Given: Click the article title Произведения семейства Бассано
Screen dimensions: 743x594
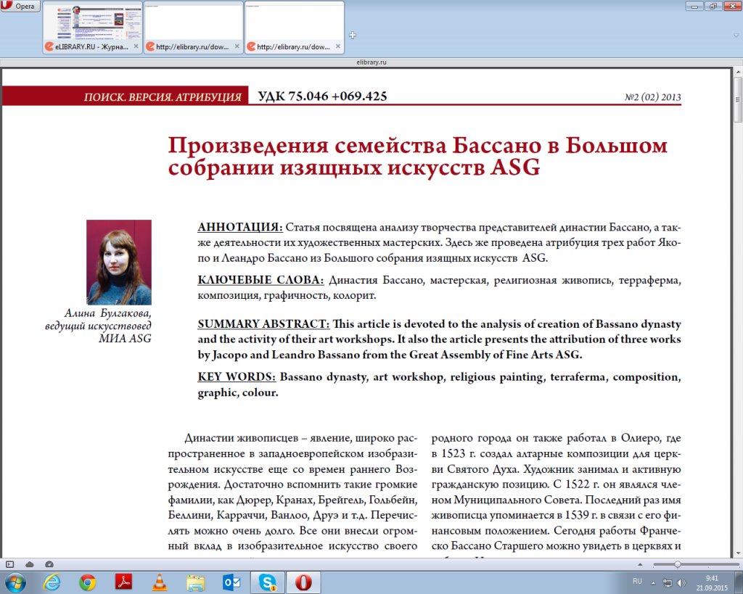Looking at the screenshot, I should (417, 157).
